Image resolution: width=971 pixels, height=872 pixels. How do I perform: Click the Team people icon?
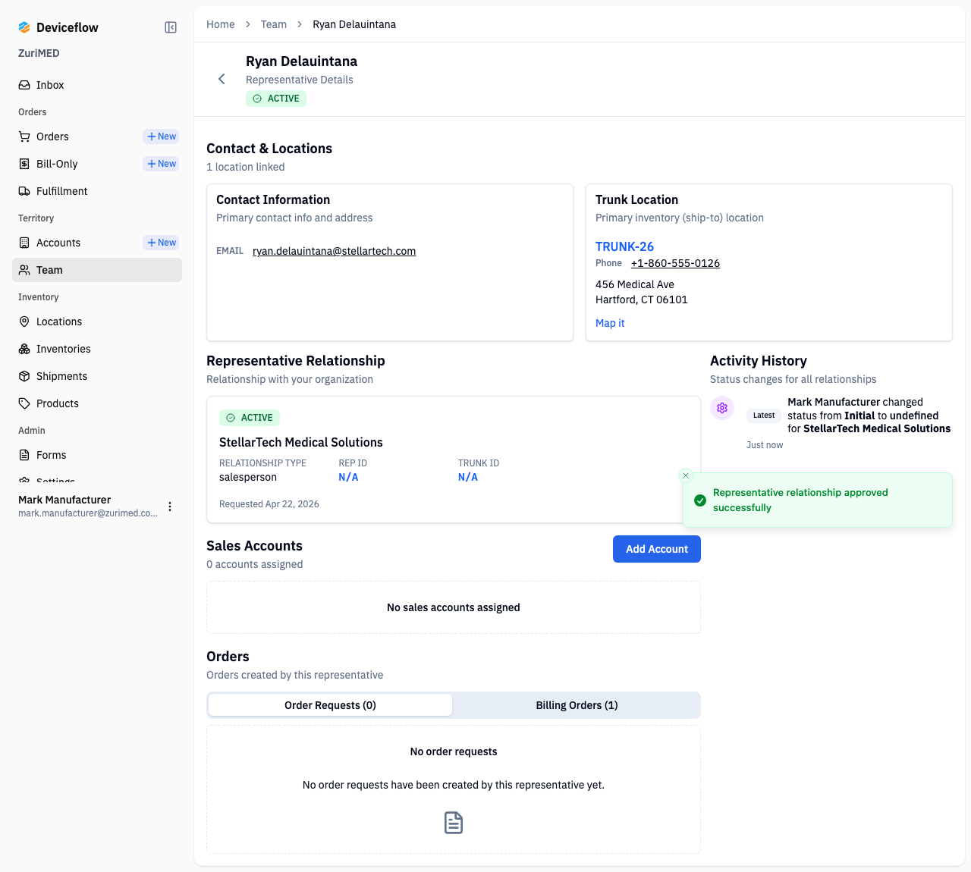click(x=24, y=270)
